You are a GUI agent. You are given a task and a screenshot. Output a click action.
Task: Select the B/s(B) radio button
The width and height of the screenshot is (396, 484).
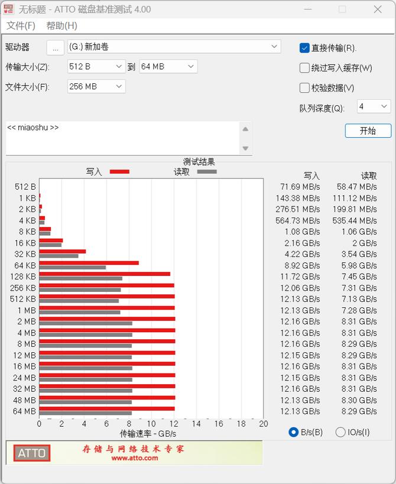[x=293, y=432]
